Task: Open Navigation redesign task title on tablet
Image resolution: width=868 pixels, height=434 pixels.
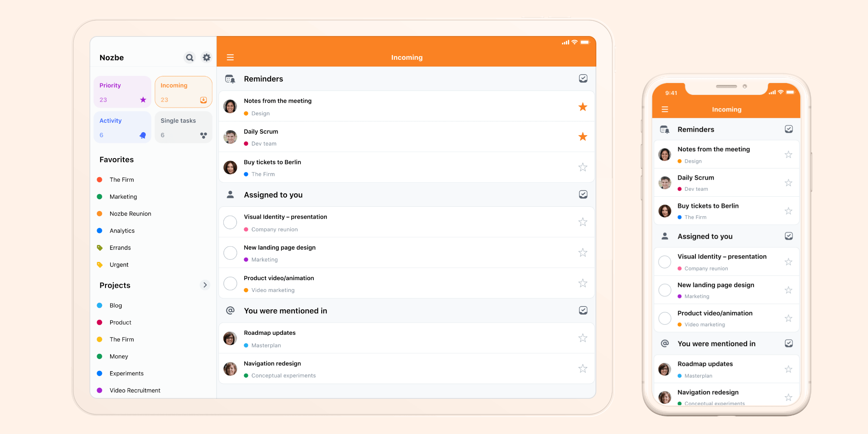Action: 272,364
